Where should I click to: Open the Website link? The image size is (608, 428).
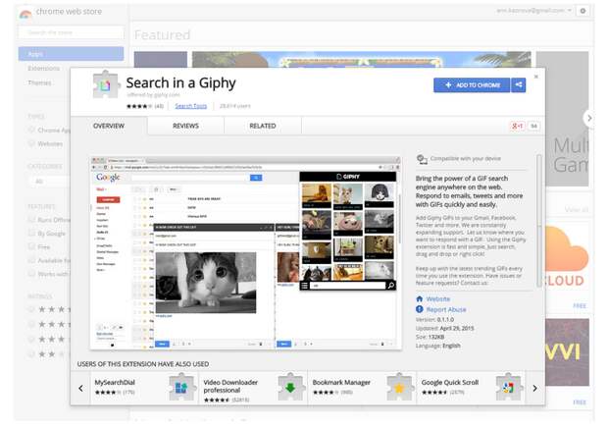point(438,298)
